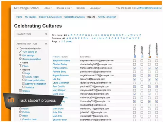163x122 pixels.
Task: Click the gear icon beside Edit settings
Action: [20, 55]
